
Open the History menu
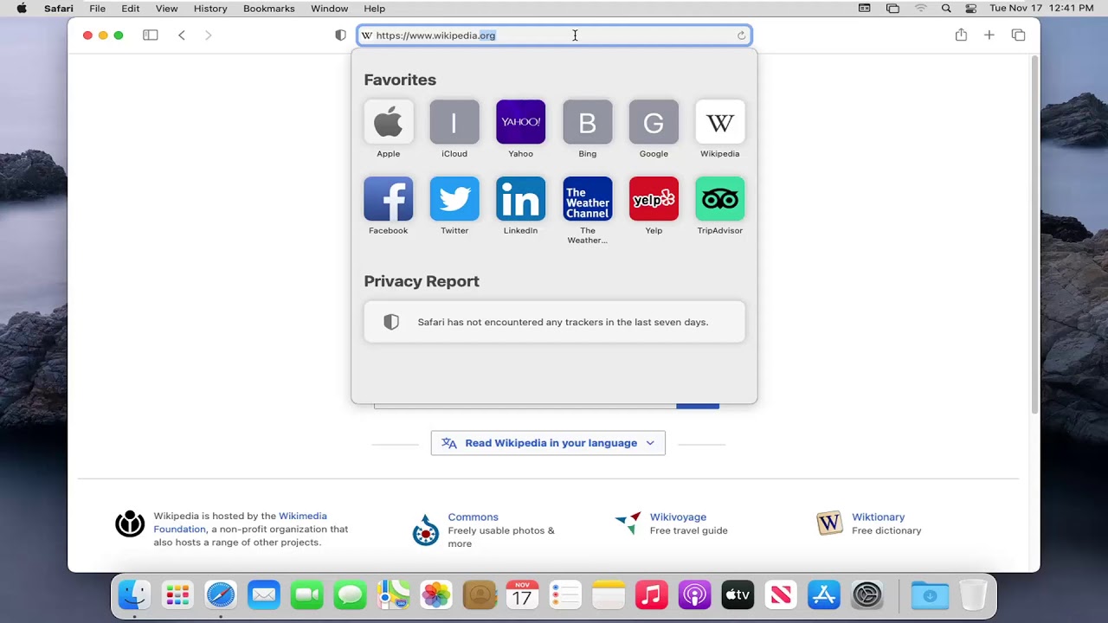(210, 9)
